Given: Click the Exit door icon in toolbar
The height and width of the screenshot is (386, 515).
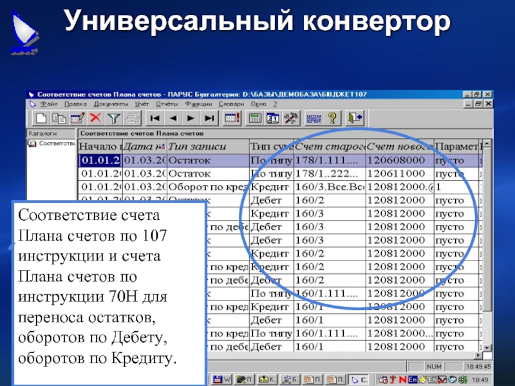Looking at the screenshot, I should pos(355,118).
